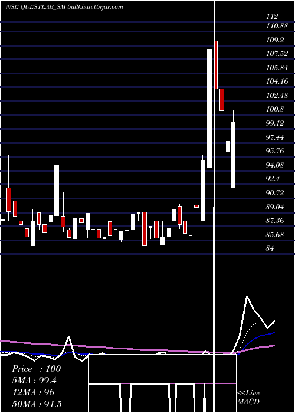Screen dimensions: 295x413
Task: Click the 94.08 price axis label
Action: [x=276, y=165]
